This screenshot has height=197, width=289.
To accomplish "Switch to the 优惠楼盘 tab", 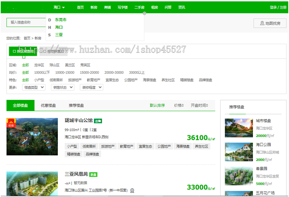I will coord(48,105).
